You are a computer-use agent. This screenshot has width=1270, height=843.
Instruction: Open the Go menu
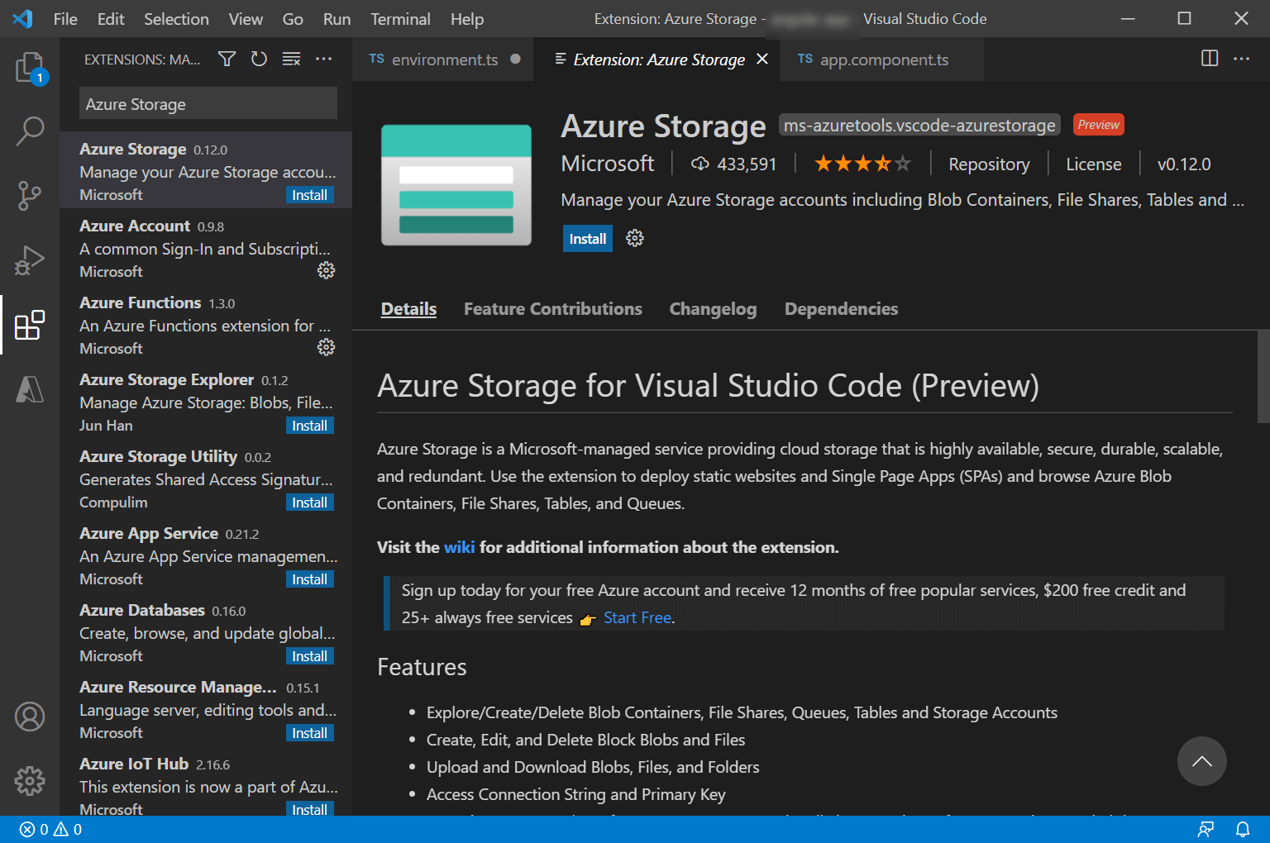(293, 18)
